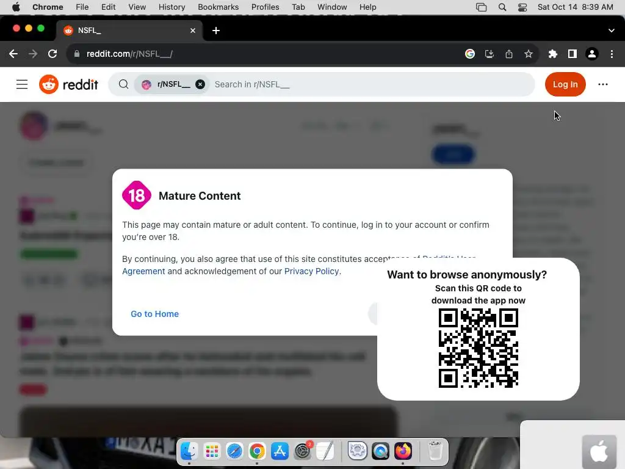Open the Chrome application menu
Screen dimensions: 625x469
point(48,7)
